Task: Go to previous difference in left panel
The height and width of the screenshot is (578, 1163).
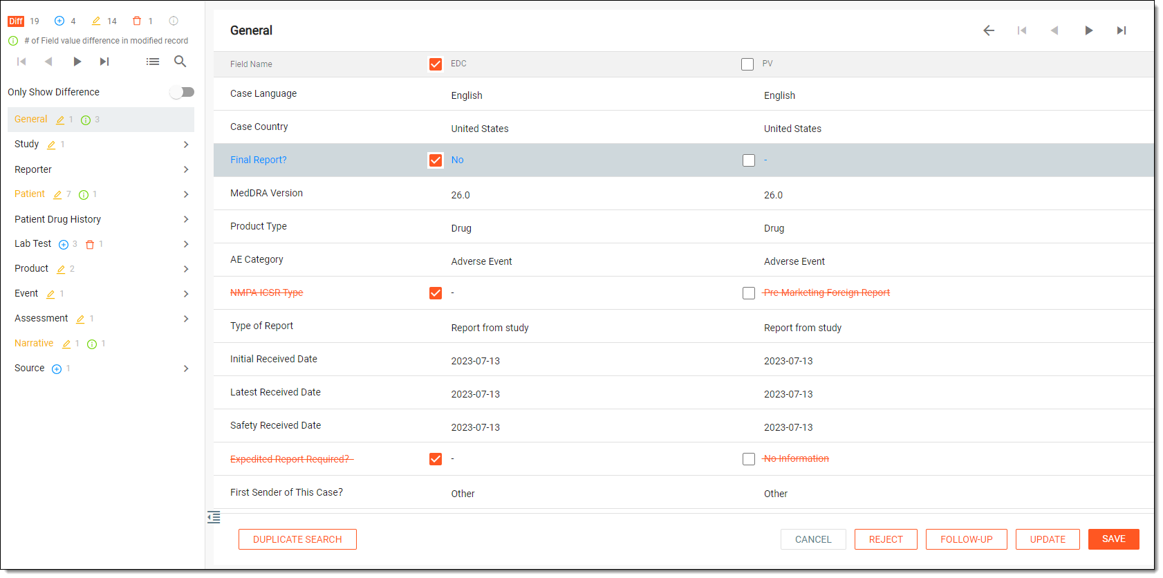Action: (x=48, y=62)
